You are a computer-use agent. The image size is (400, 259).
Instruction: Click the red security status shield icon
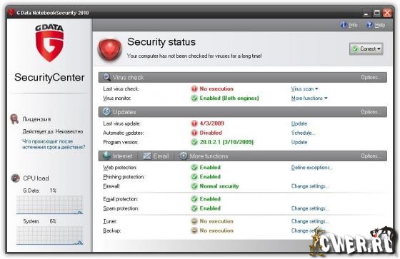(110, 50)
